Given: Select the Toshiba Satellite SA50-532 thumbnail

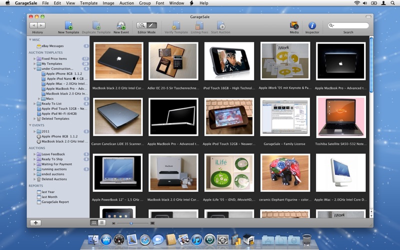Looking at the screenshot, I should 341,117.
